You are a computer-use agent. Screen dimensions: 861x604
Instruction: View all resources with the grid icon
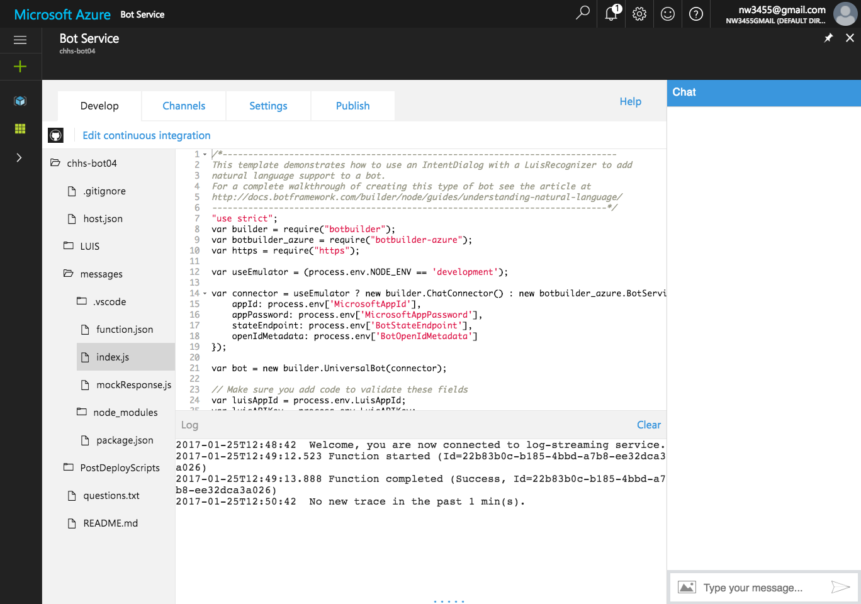pos(20,128)
